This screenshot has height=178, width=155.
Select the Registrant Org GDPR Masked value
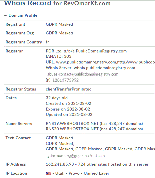coord(59,33)
